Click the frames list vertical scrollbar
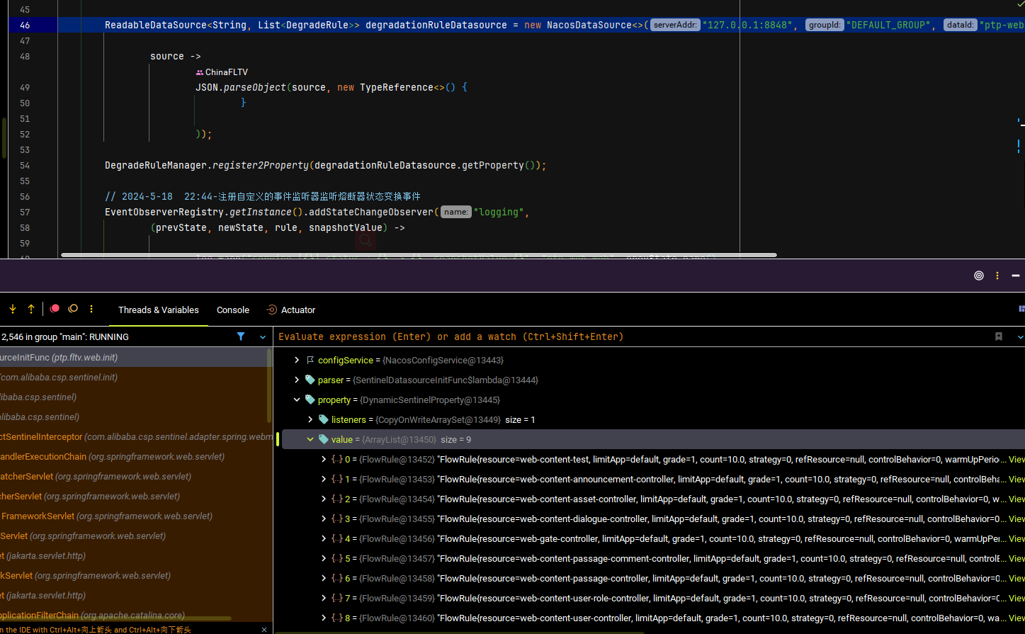The image size is (1025, 634). tap(269, 386)
